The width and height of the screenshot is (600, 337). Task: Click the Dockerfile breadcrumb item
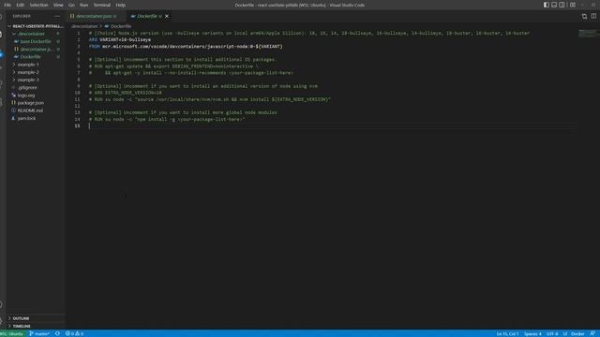pyautogui.click(x=118, y=26)
